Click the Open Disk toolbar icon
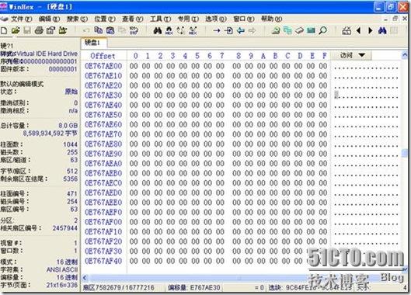 pyautogui.click(x=276, y=30)
